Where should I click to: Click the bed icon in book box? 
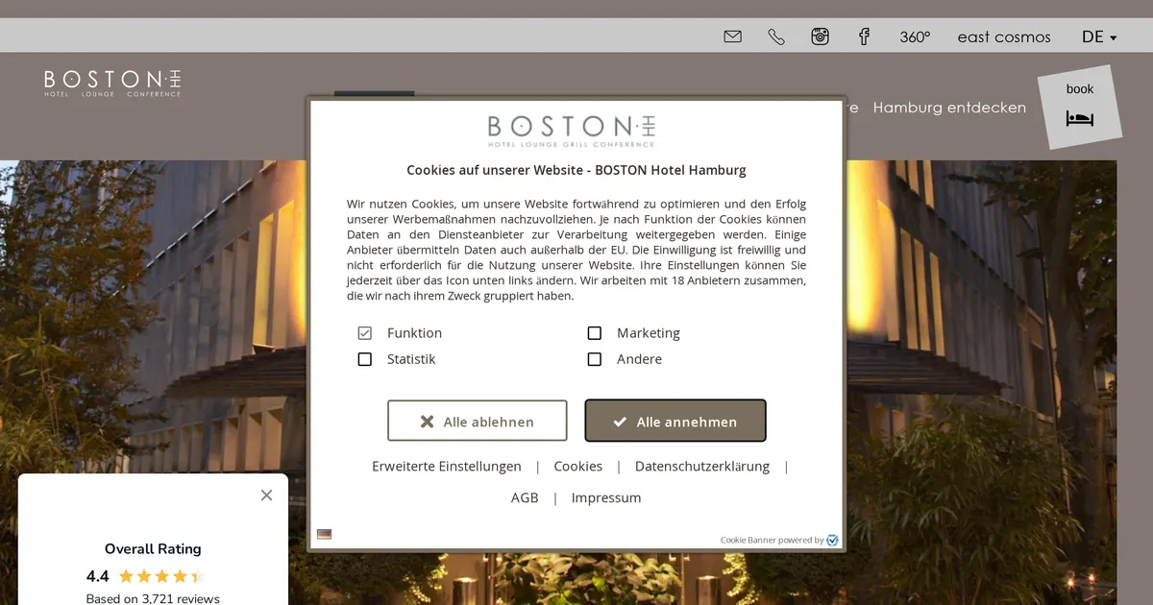1080,119
